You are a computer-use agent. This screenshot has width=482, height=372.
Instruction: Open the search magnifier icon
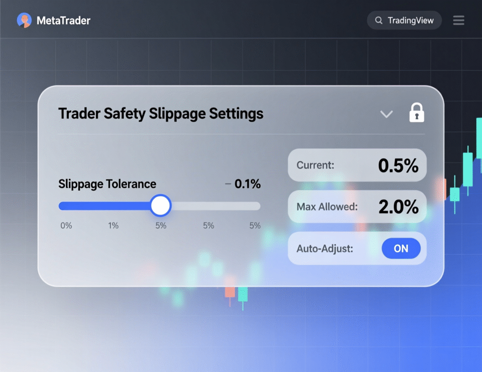tap(379, 20)
